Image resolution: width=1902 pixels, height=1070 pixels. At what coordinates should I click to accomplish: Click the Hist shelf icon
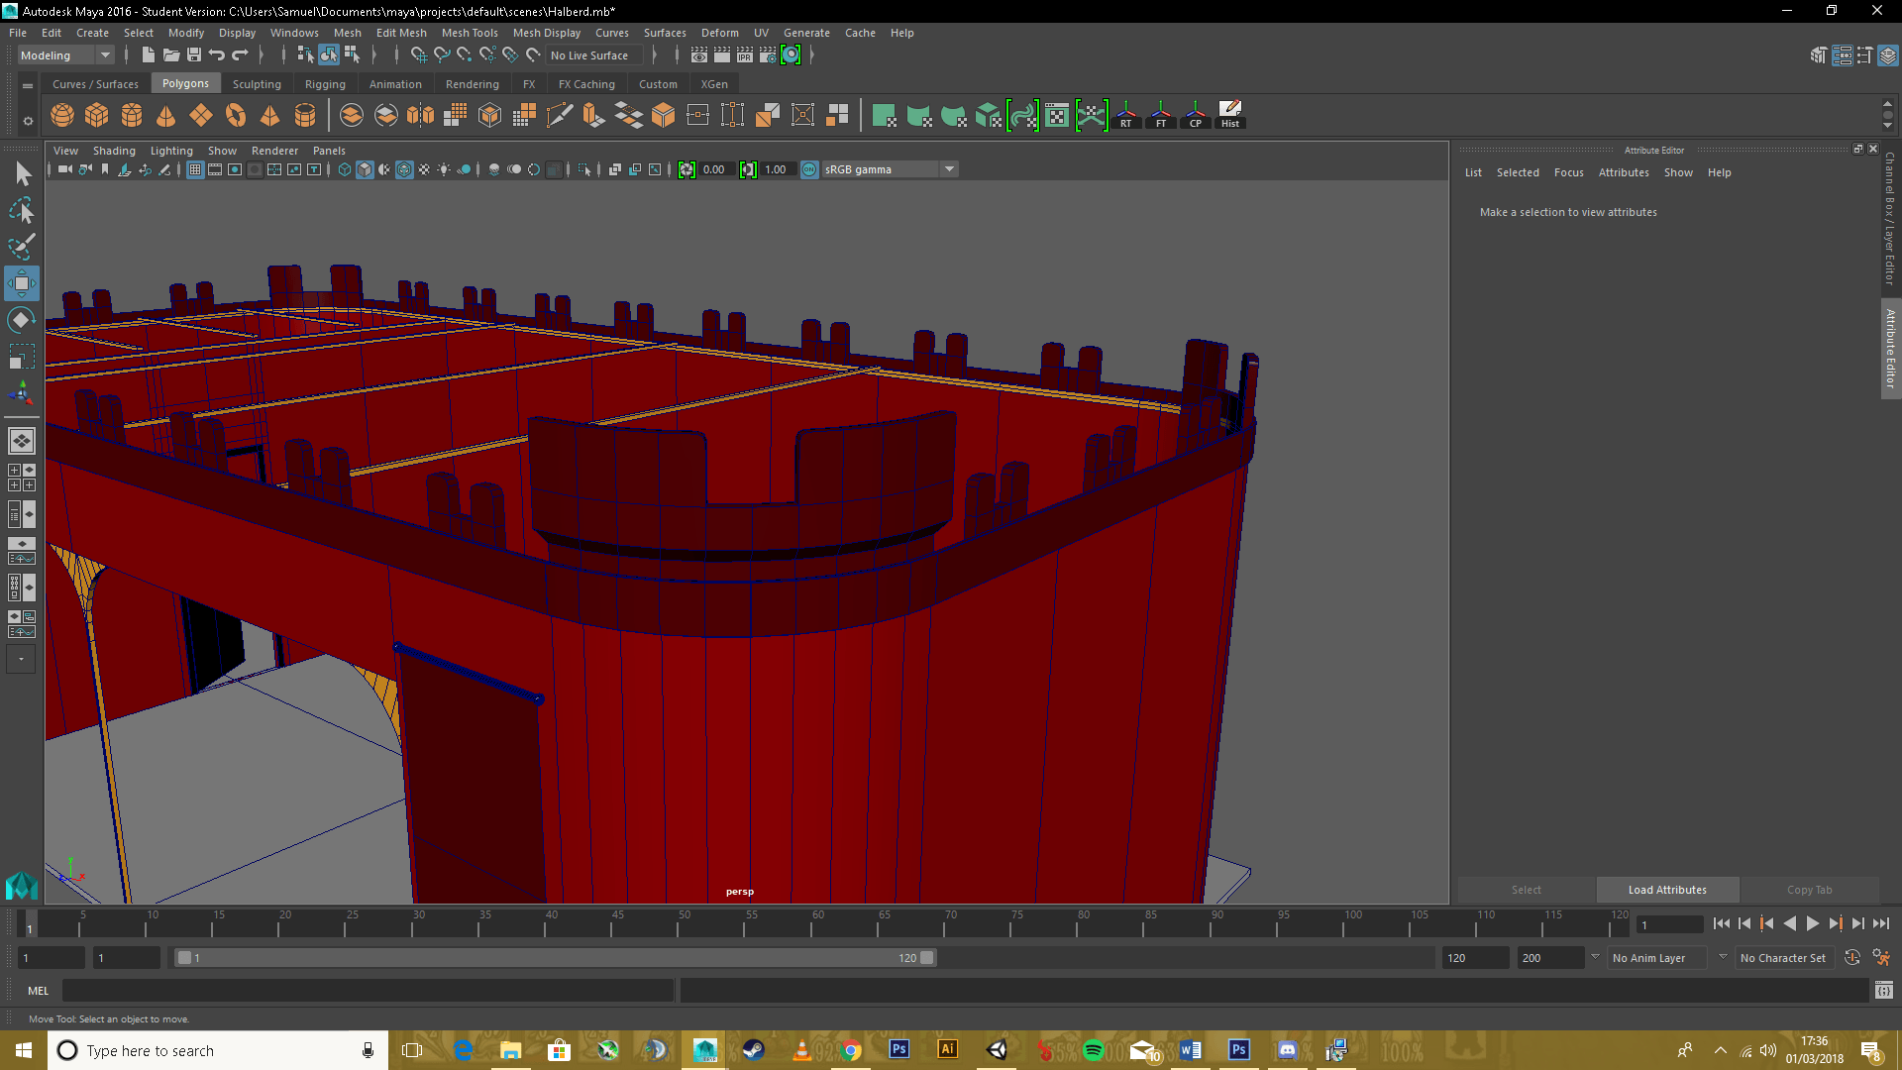pyautogui.click(x=1230, y=115)
